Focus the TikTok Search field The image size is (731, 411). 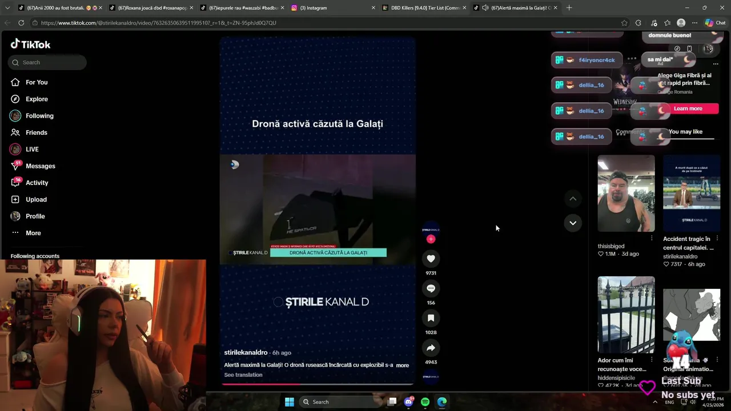tap(47, 62)
